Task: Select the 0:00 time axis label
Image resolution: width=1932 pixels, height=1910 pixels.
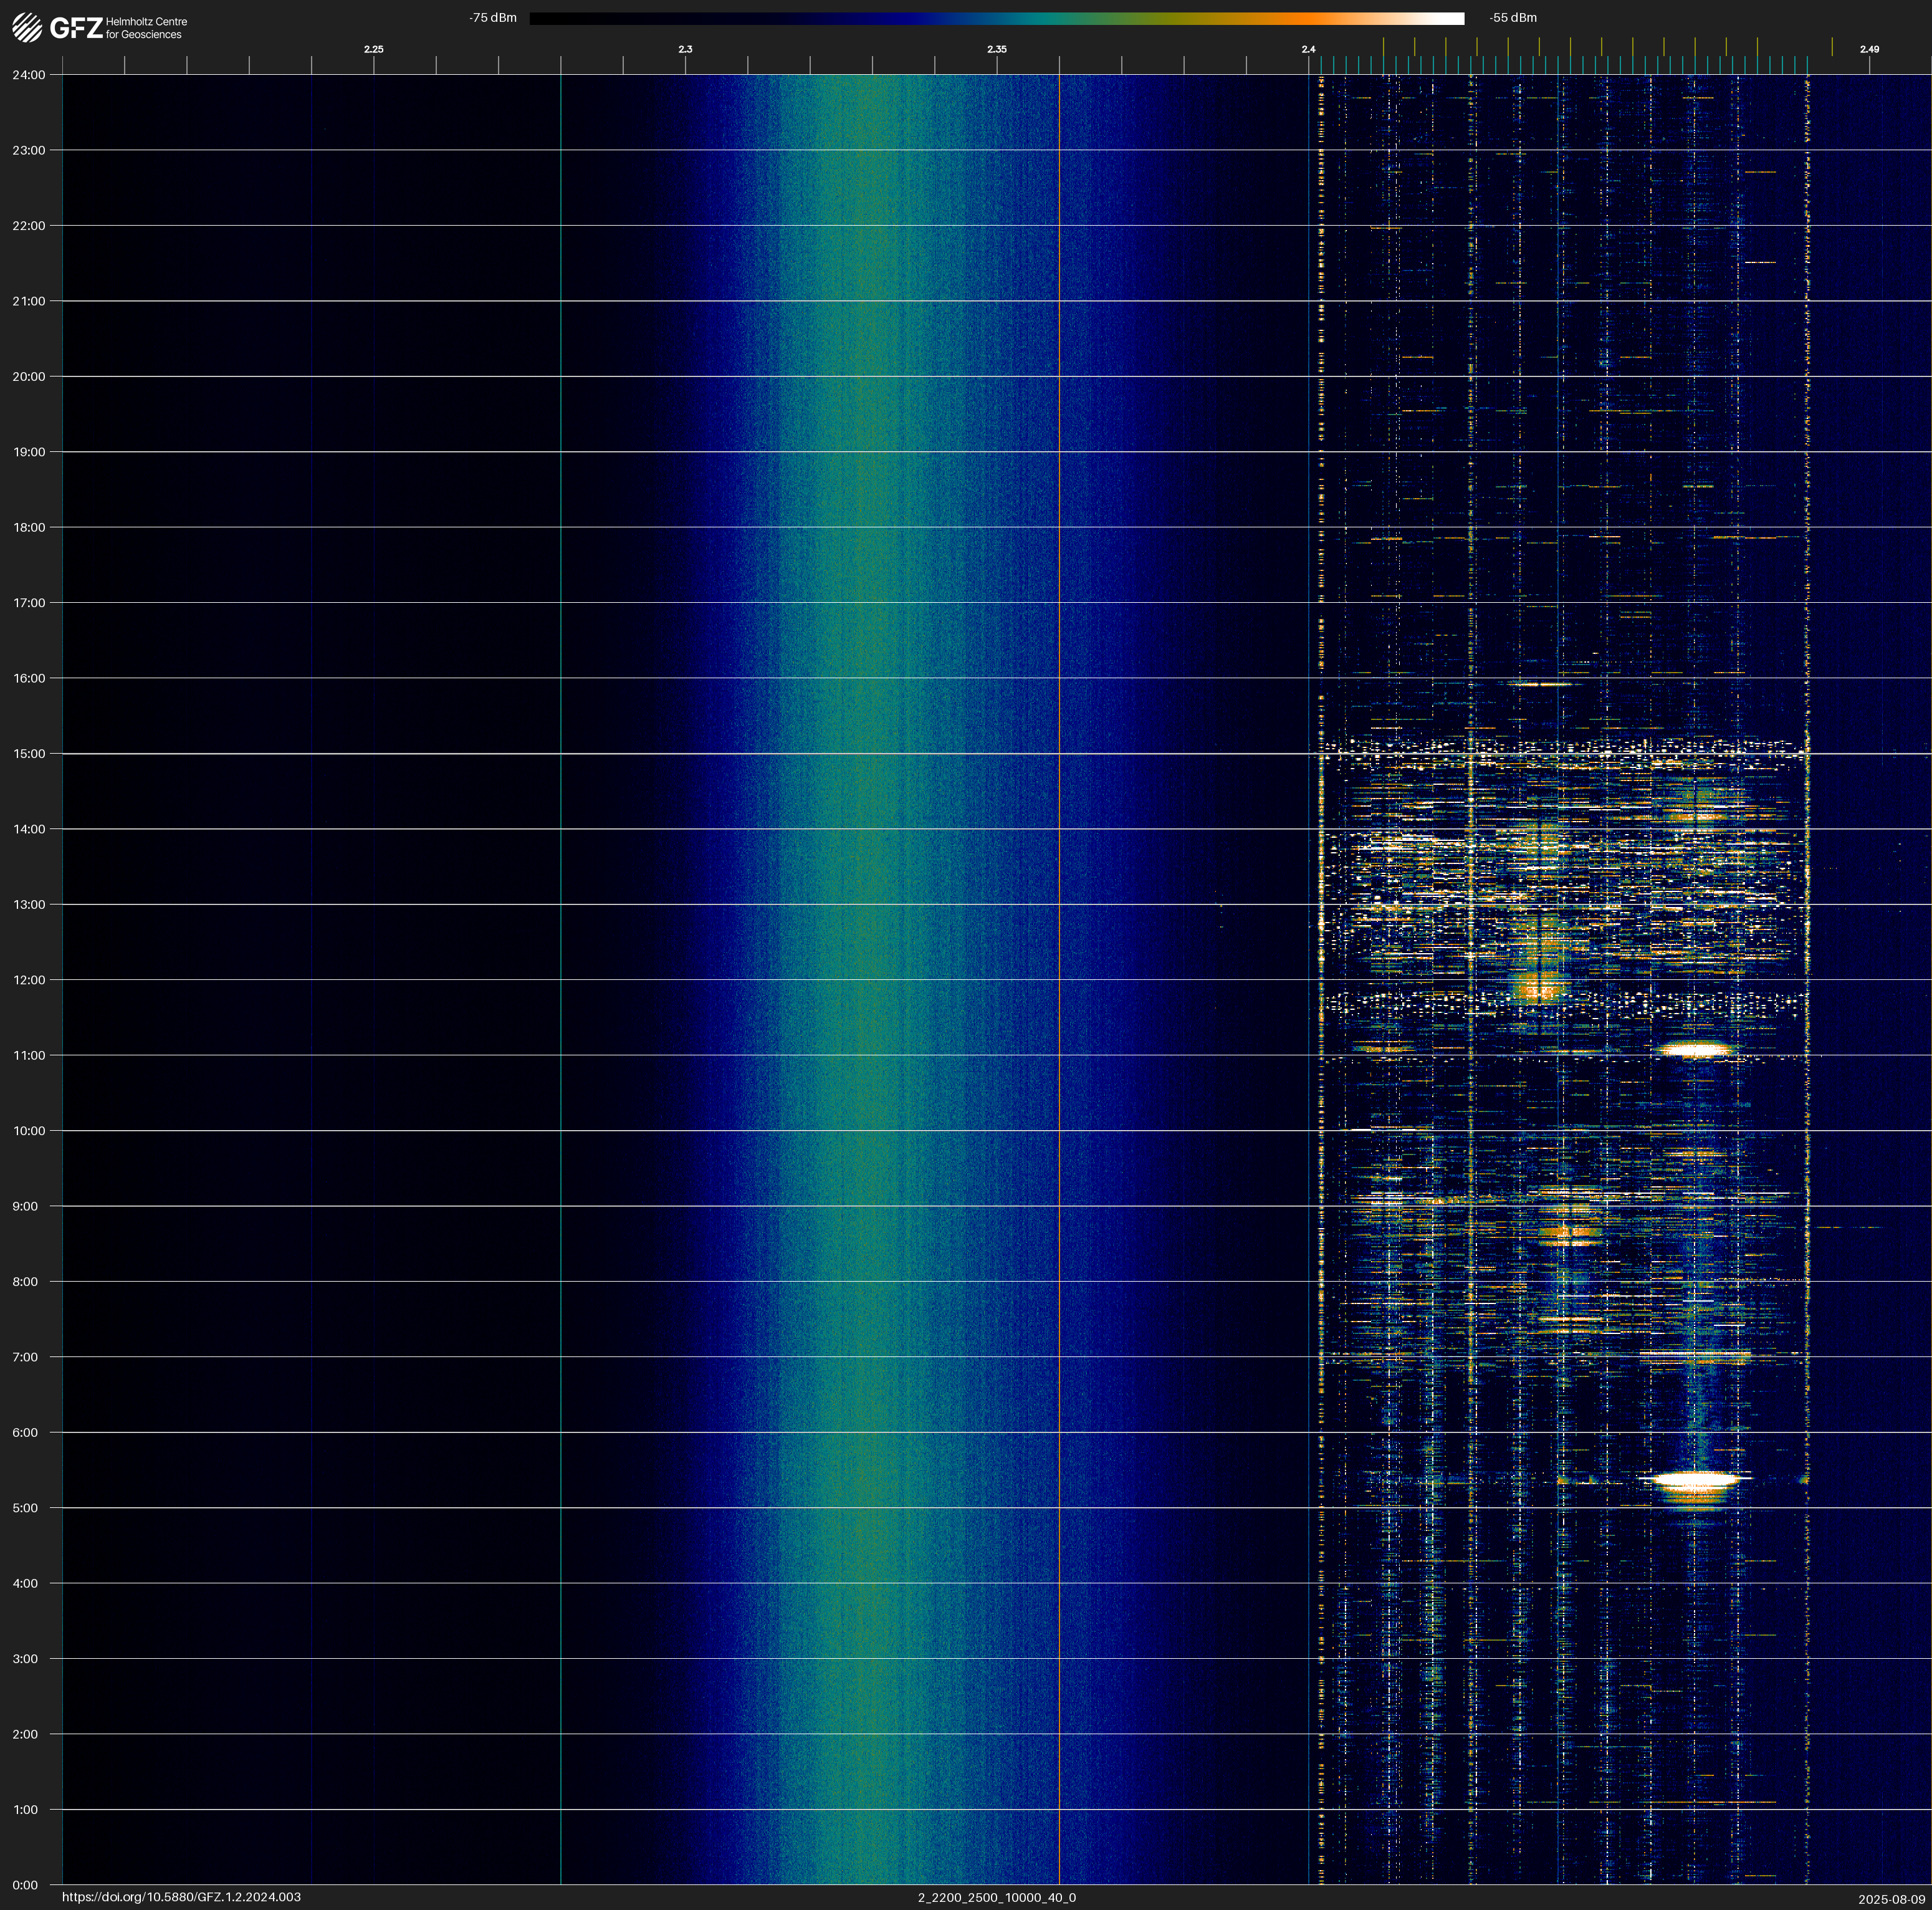Action: click(x=25, y=1885)
